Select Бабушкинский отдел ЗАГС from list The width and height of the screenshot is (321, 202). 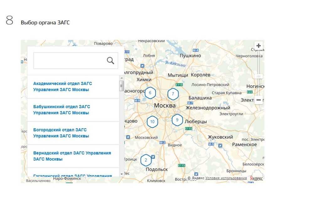coord(61,110)
